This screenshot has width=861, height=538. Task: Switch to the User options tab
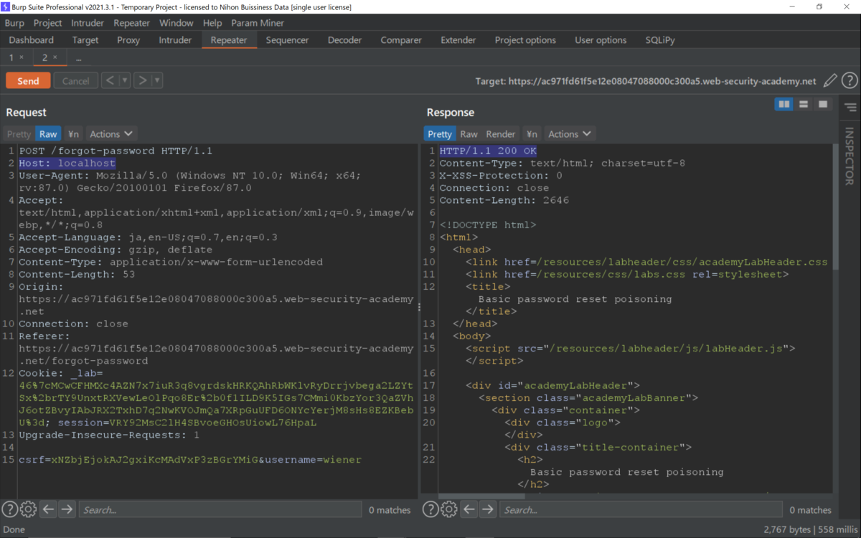tap(601, 40)
